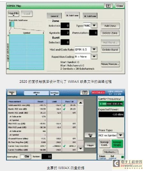Screen dimensions: 144x171
Task: Select the Burst Selected value field
Action: tap(65, 42)
